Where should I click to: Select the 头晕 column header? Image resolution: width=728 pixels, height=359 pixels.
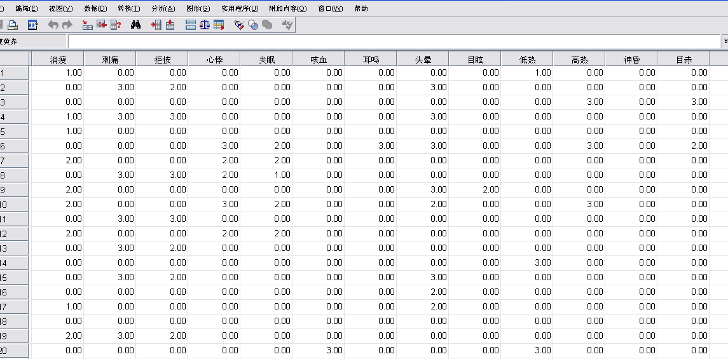click(x=423, y=60)
